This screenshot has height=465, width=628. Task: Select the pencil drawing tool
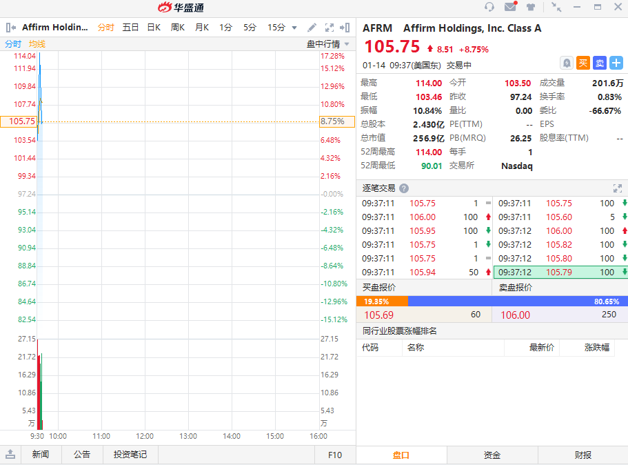point(312,28)
